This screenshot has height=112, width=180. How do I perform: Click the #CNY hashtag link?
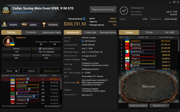pos(30,12)
